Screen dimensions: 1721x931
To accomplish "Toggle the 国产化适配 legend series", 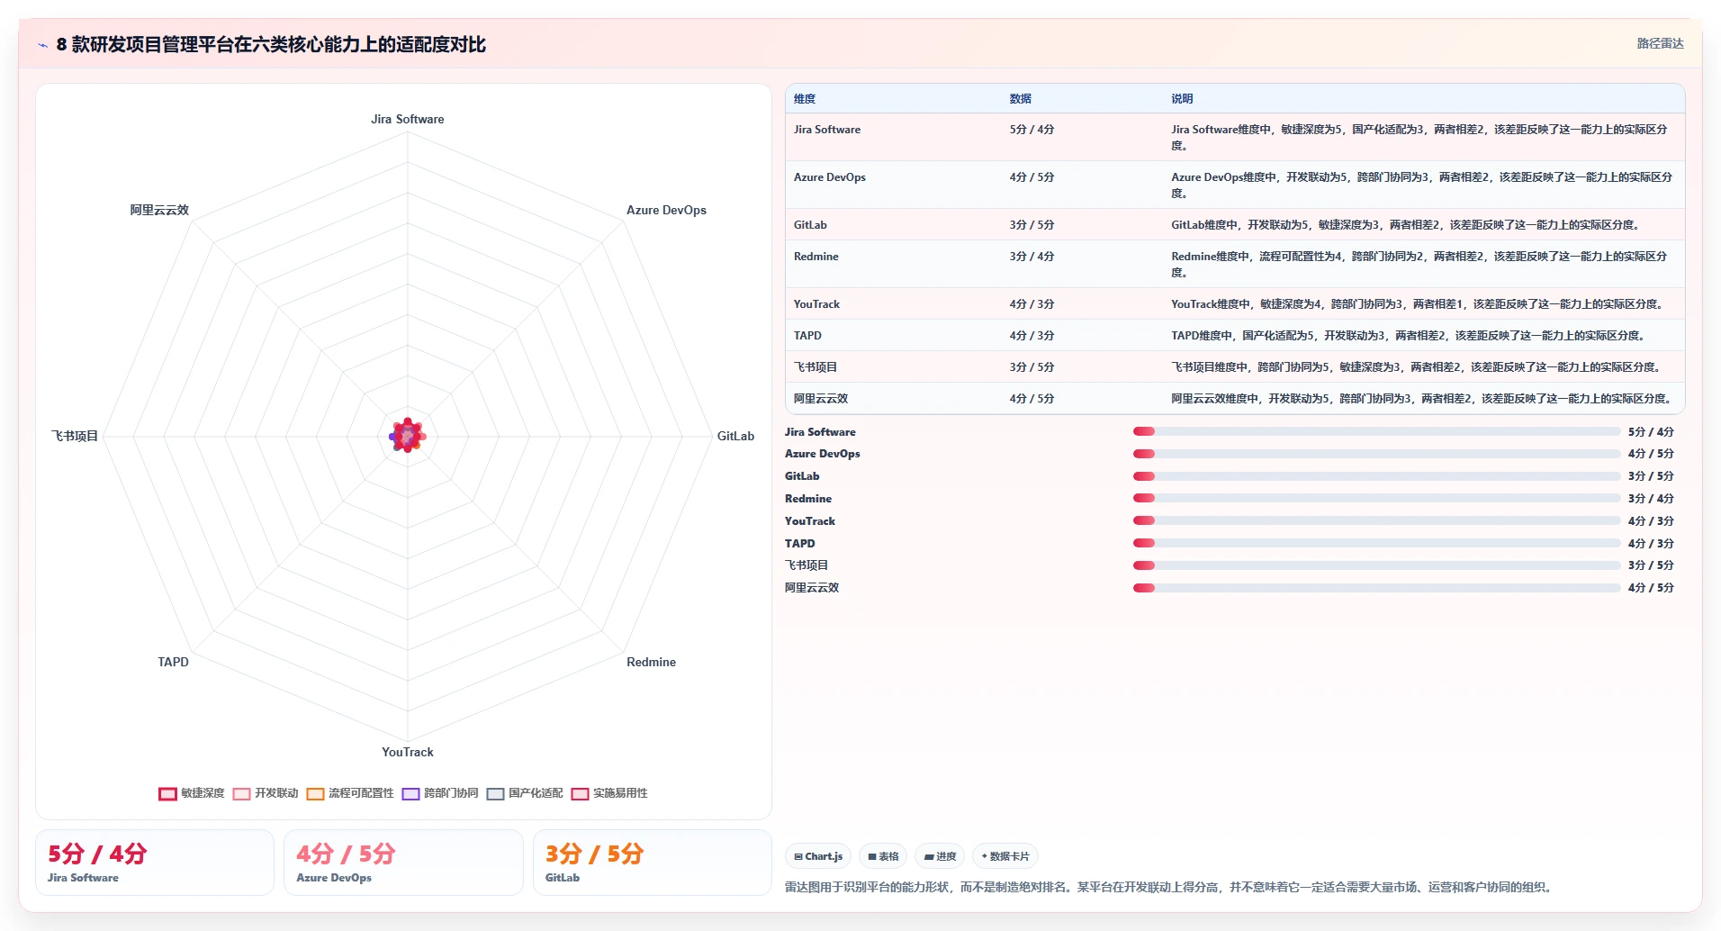I will pyautogui.click(x=525, y=793).
